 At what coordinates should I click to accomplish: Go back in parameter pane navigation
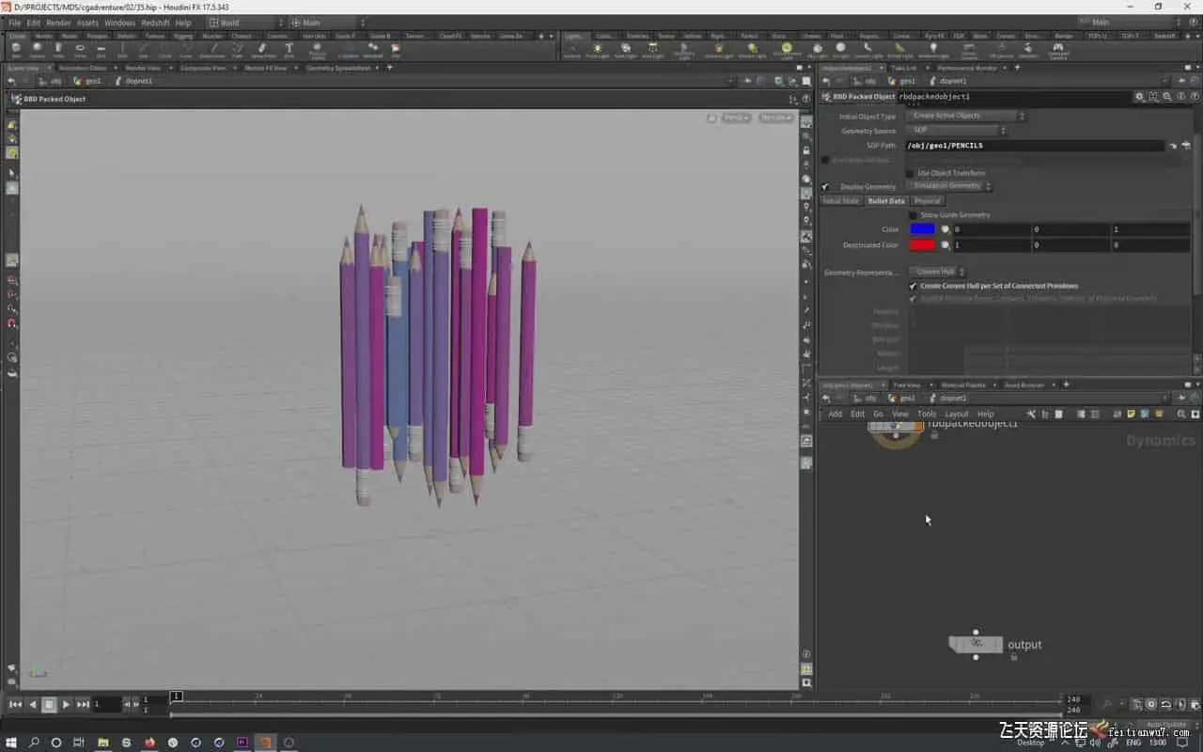tap(825, 81)
